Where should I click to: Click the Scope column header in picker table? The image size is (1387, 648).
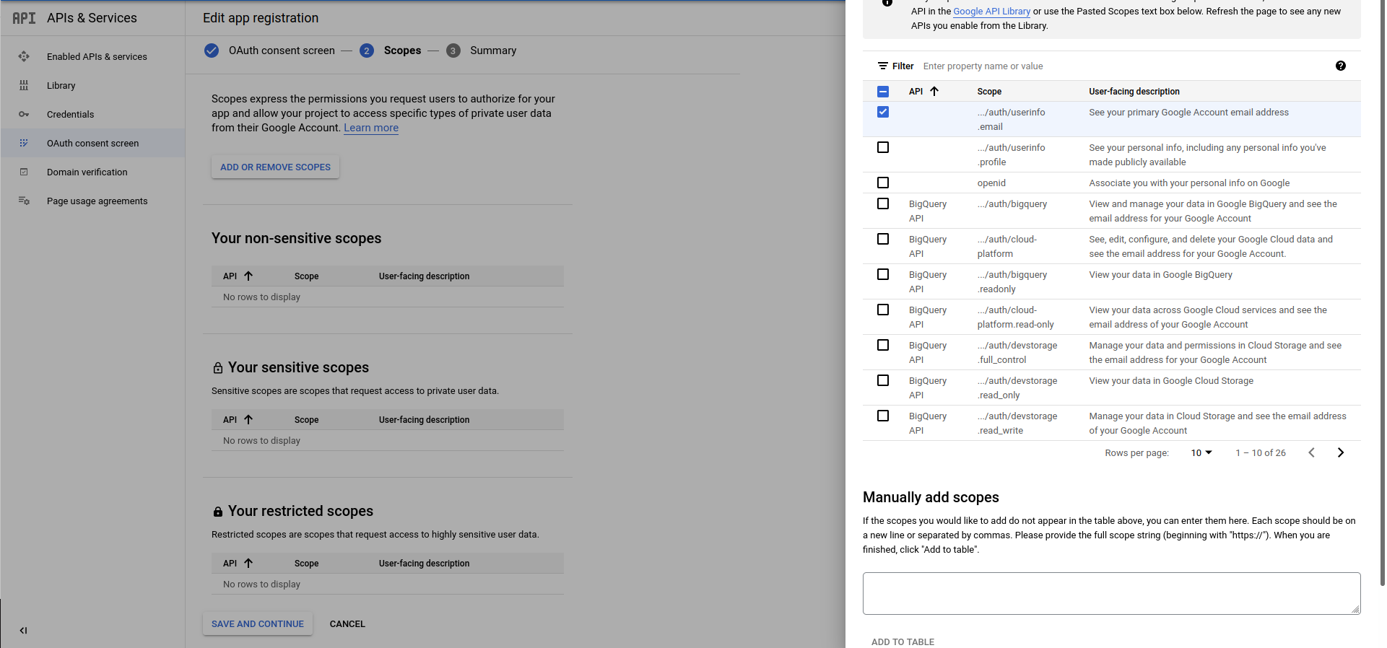point(989,92)
